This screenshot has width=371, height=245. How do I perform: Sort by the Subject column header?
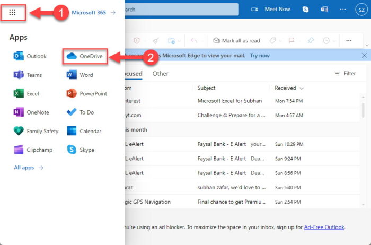pos(206,88)
